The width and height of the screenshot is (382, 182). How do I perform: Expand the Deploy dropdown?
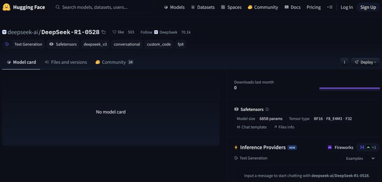tap(365, 62)
